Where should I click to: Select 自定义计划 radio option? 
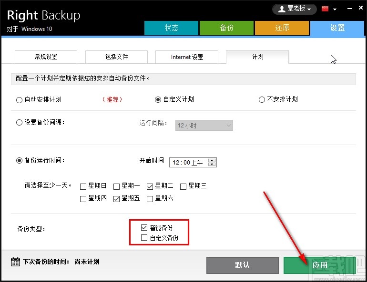coord(158,100)
